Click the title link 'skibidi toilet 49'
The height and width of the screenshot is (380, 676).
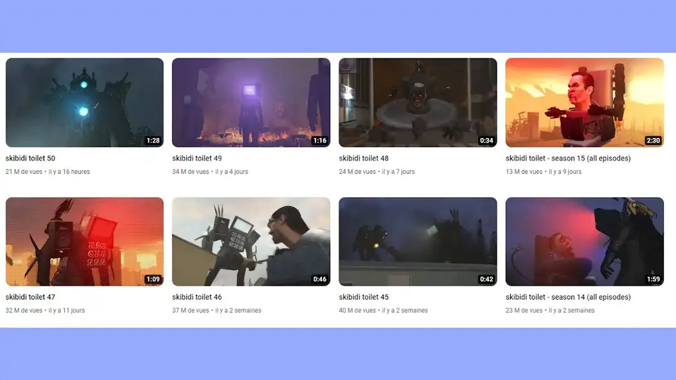point(197,158)
